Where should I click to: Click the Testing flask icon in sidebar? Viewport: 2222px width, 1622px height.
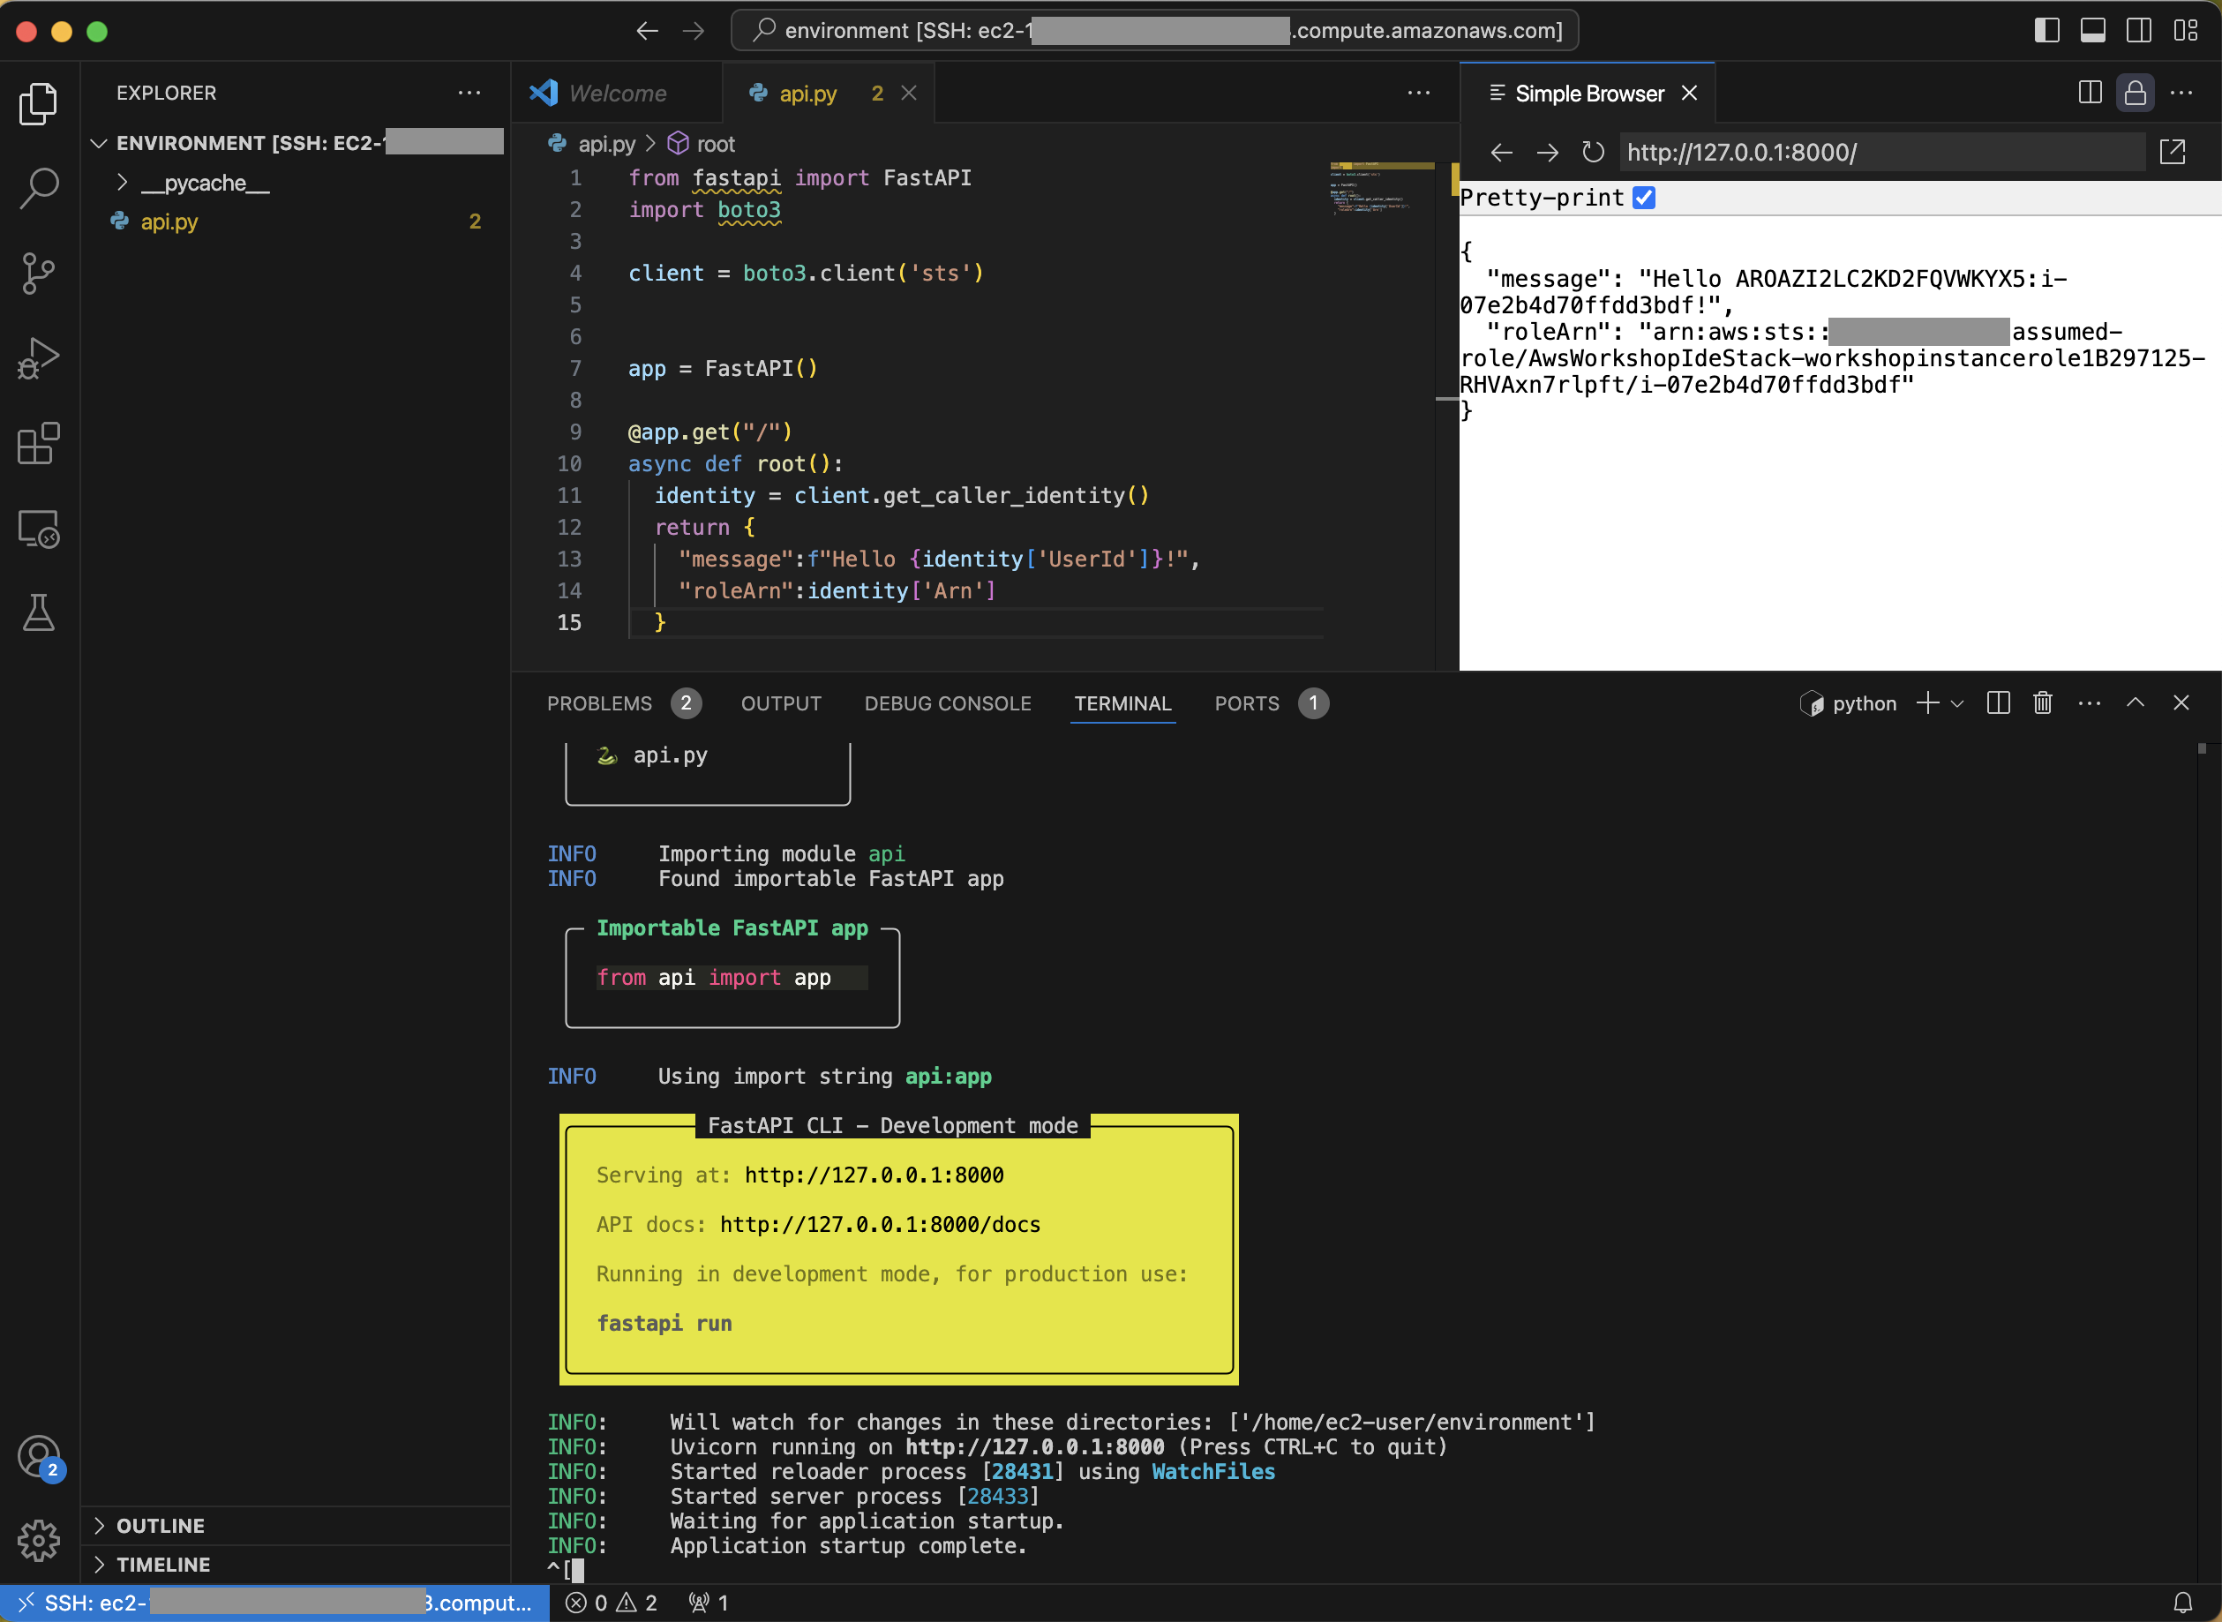(x=38, y=612)
